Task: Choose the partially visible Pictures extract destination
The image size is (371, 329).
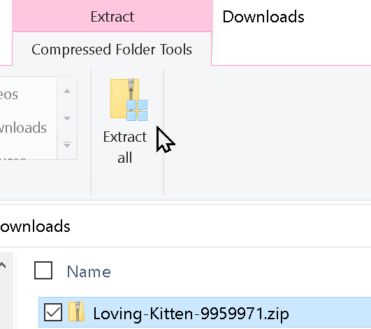Action: coord(13,159)
